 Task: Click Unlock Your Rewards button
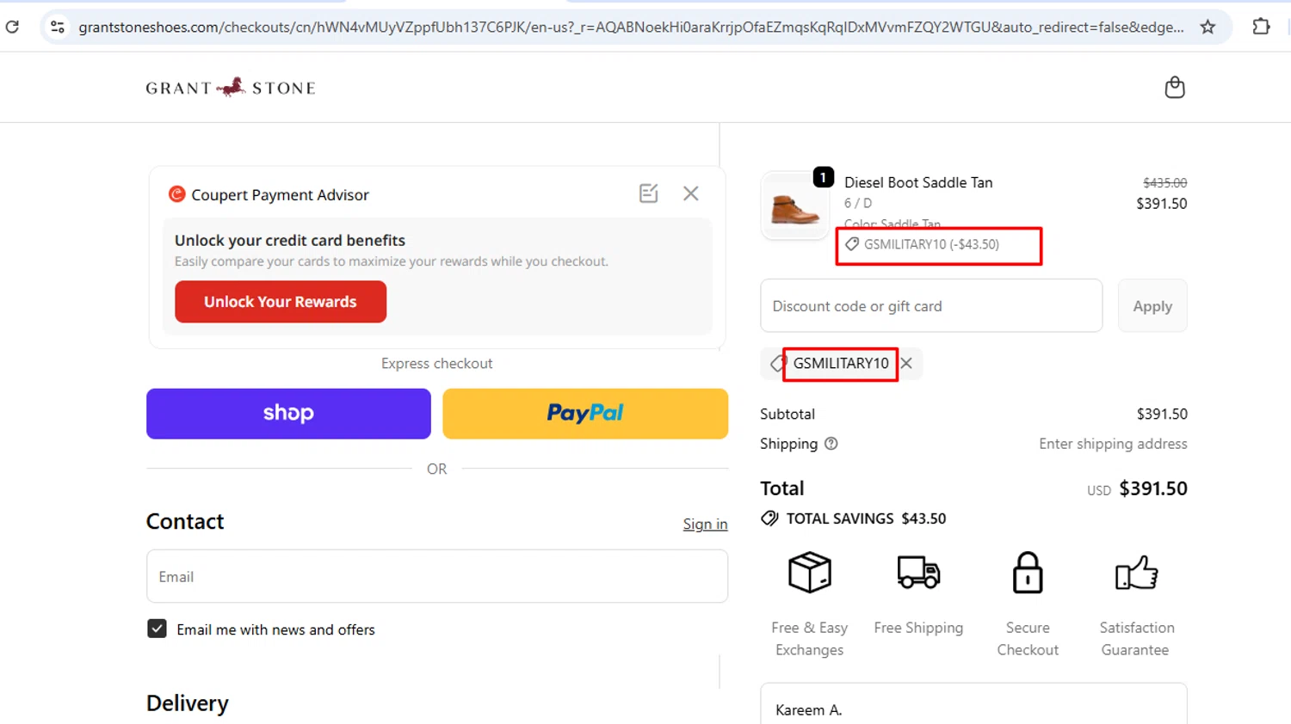coord(281,302)
